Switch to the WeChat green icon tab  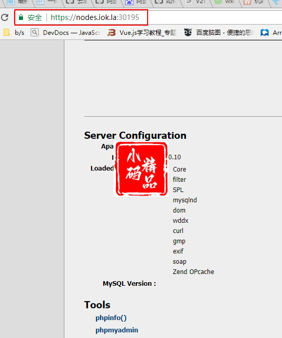(218, 2)
